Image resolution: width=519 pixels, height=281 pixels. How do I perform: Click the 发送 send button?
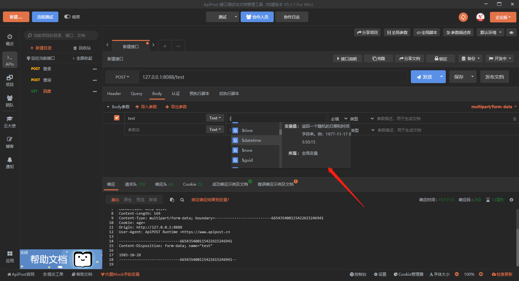click(424, 77)
